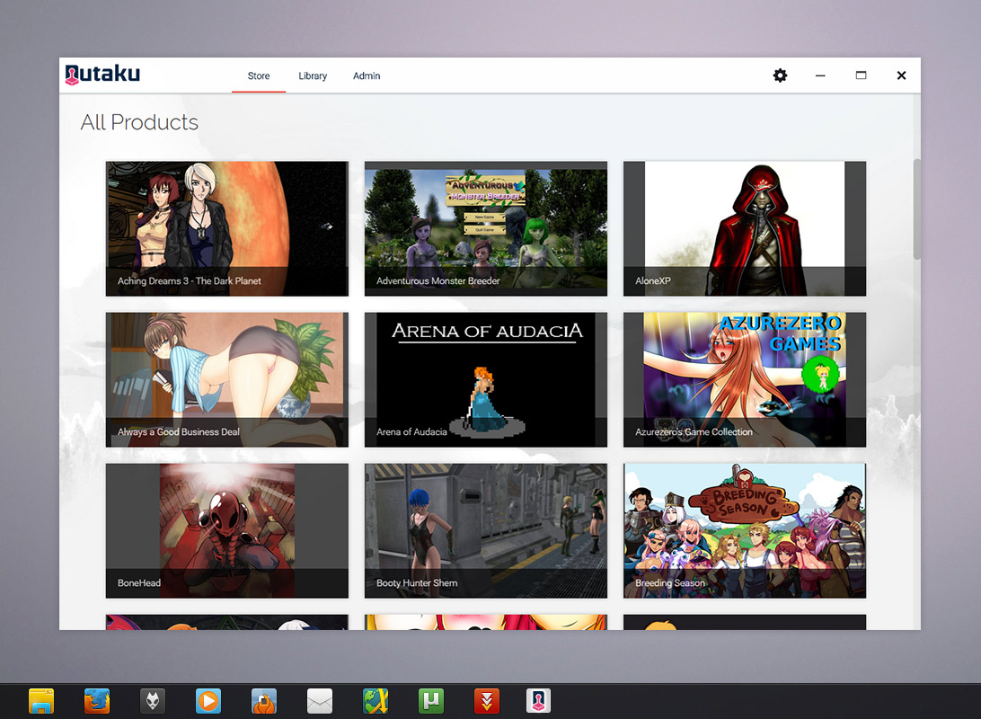The width and height of the screenshot is (981, 719).
Task: Open the Library tab
Action: click(313, 75)
